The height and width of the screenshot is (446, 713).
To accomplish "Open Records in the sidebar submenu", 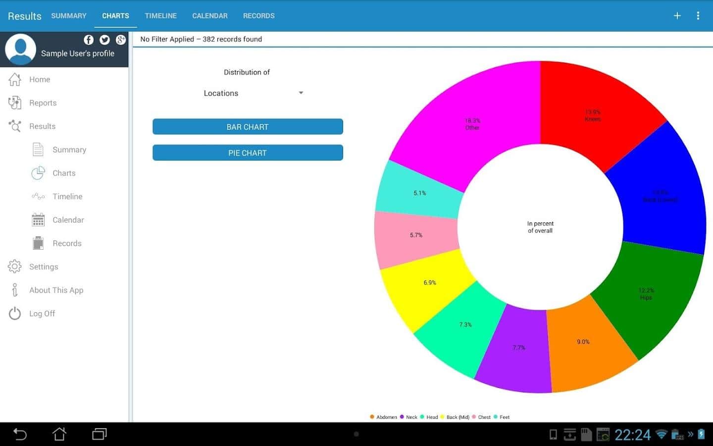I will click(x=67, y=243).
